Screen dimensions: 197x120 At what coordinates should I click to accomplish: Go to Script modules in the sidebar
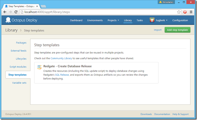pyautogui.click(x=18, y=67)
